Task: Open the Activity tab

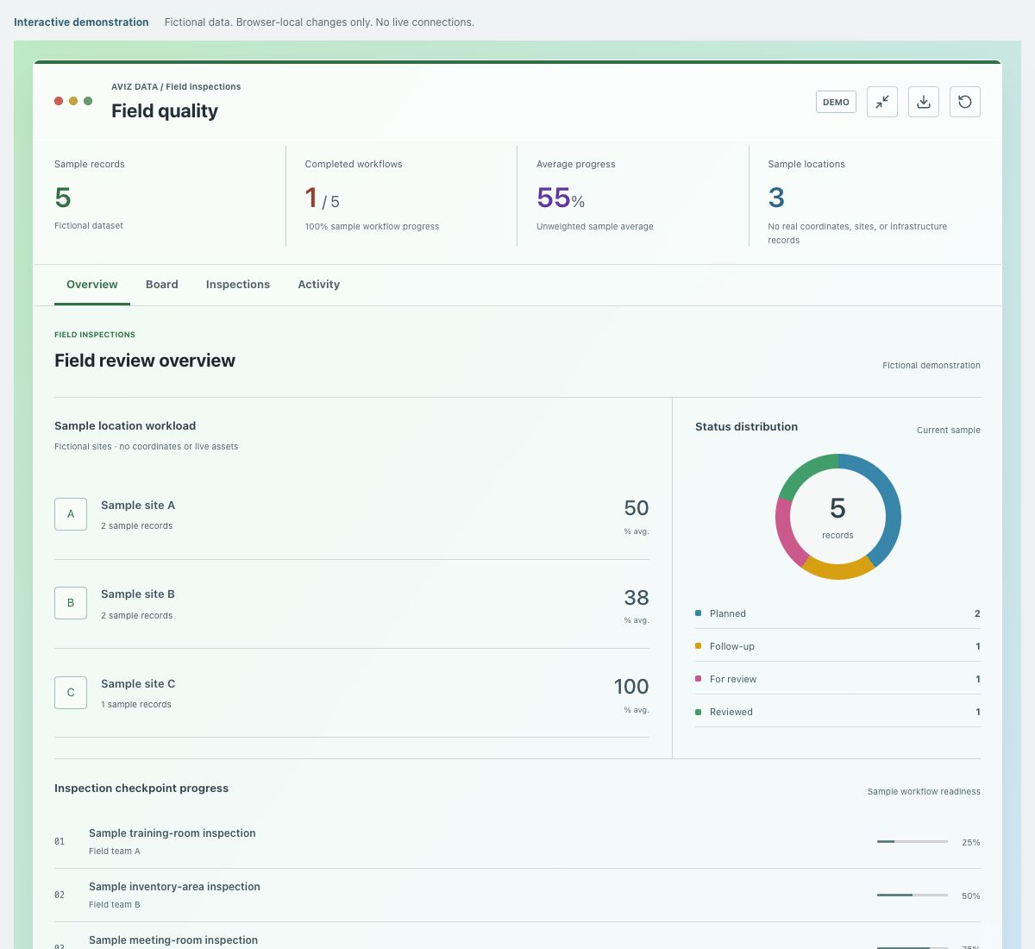Action: [x=319, y=285]
